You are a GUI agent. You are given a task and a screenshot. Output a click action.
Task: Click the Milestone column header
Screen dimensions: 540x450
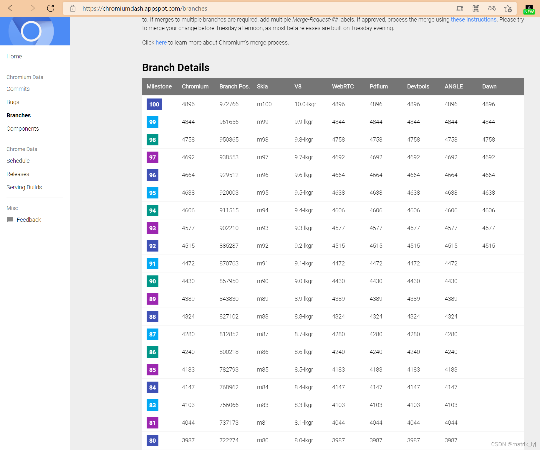point(159,86)
